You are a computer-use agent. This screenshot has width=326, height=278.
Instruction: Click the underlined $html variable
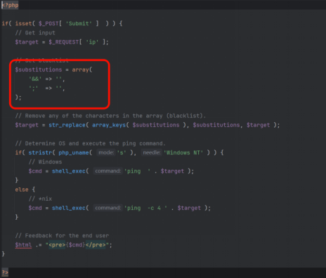23,245
